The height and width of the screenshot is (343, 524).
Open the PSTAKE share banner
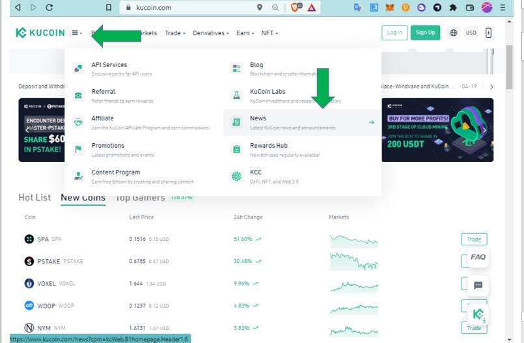tap(42, 130)
